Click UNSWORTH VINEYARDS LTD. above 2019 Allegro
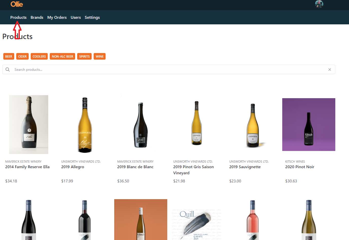The height and width of the screenshot is (240, 349). [x=81, y=162]
